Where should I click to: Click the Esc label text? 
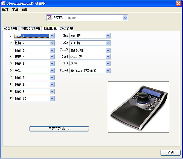pyautogui.click(x=66, y=35)
